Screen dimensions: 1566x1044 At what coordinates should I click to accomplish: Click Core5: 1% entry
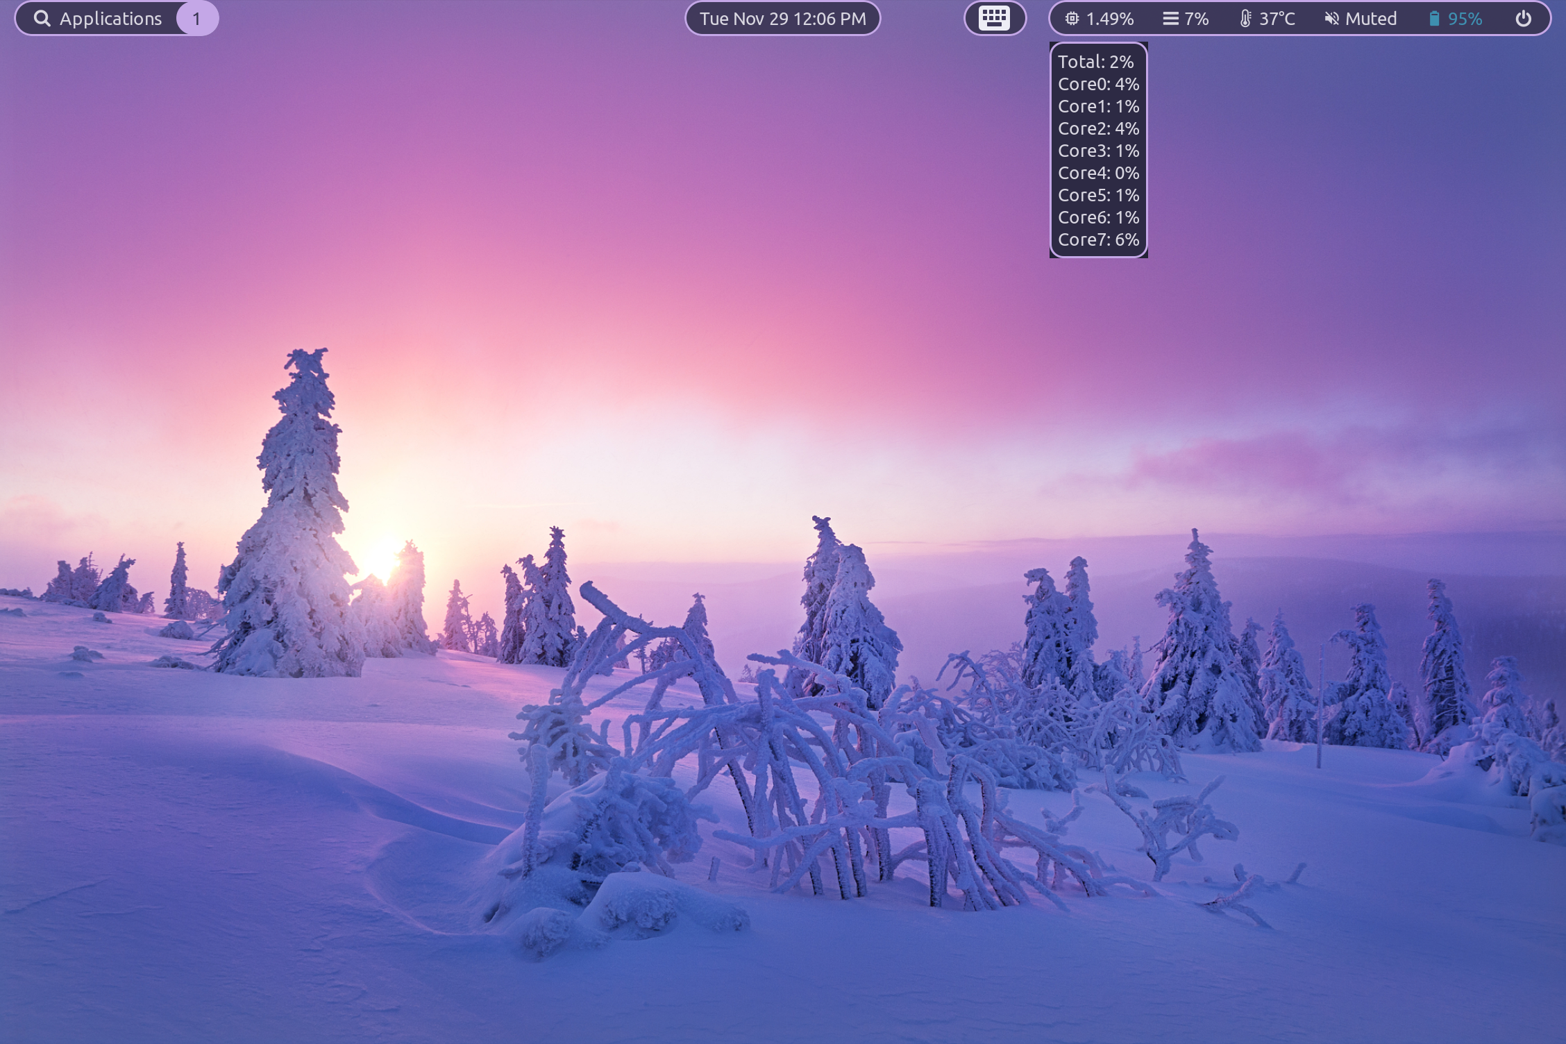[x=1098, y=195]
